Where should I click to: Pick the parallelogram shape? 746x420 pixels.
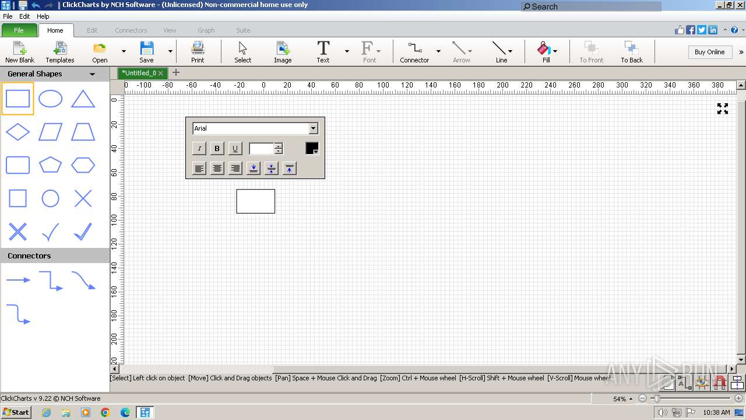click(50, 132)
